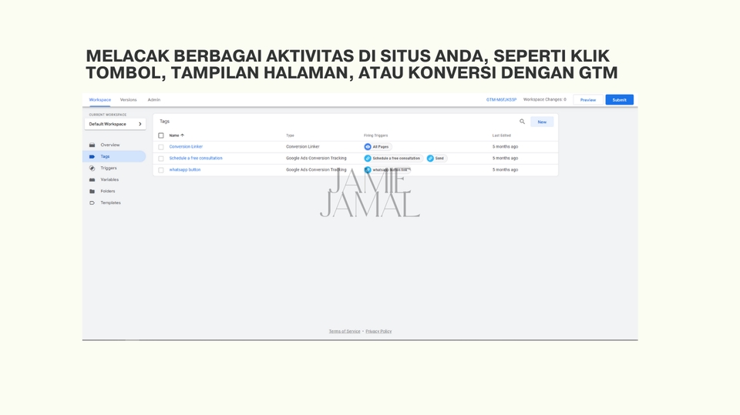Viewport: 740px width, 415px height.
Task: Click the Last Edited column header
Action: [502, 136]
